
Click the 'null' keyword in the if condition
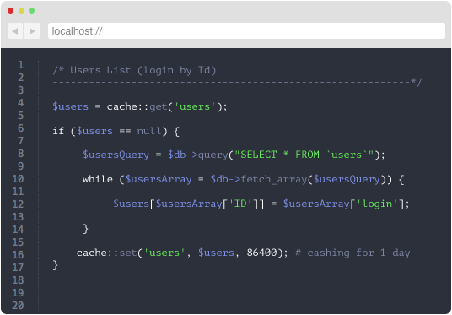(x=149, y=131)
